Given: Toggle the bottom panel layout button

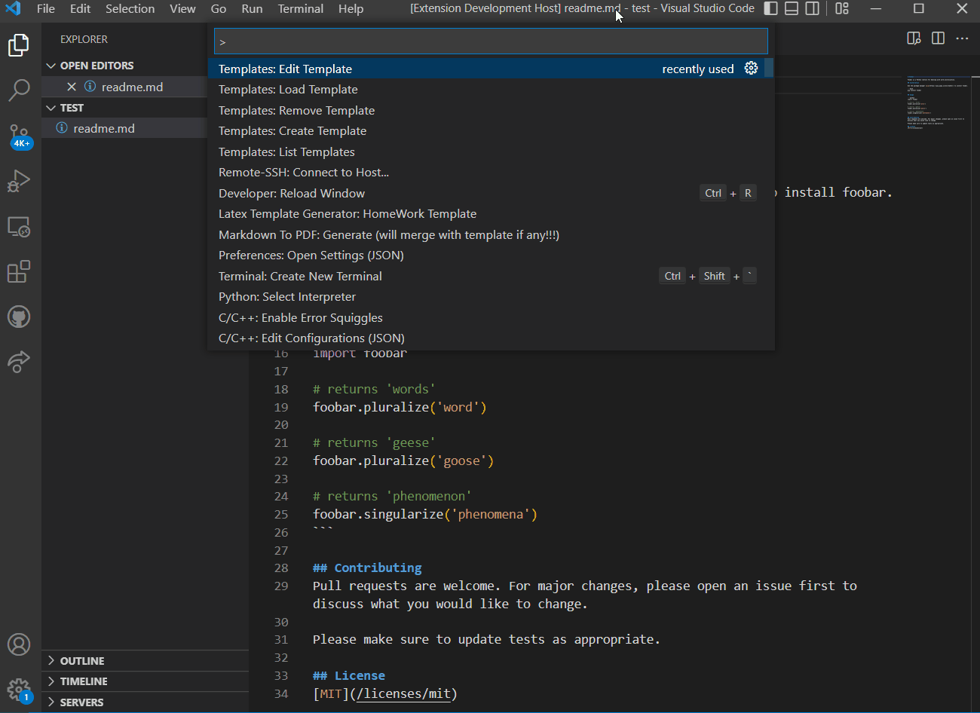Looking at the screenshot, I should 792,9.
